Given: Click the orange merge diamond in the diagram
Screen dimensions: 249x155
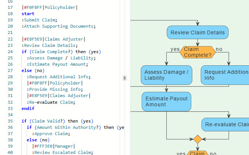Looking at the screenshot, I should [197, 139].
